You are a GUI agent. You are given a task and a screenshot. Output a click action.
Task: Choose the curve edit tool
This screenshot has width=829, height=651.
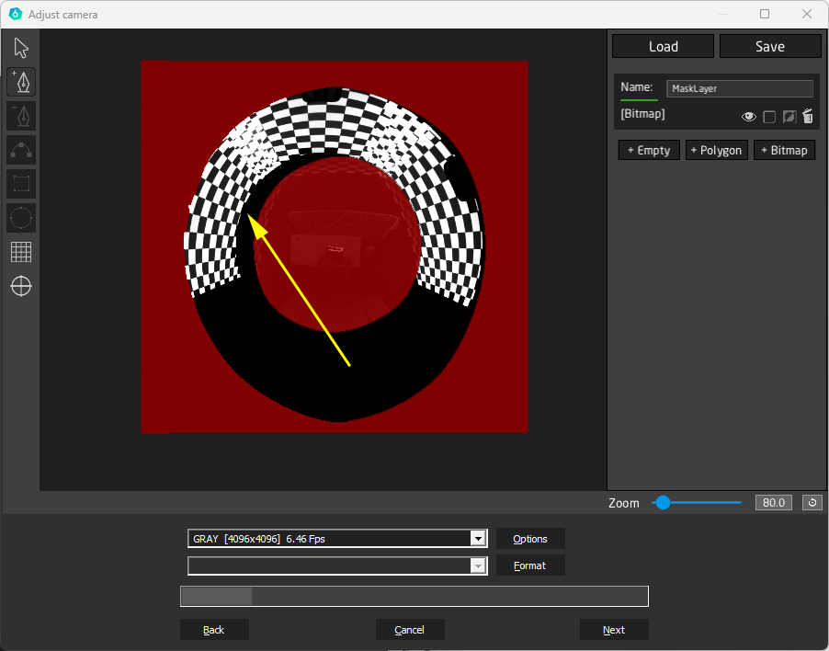tap(21, 150)
